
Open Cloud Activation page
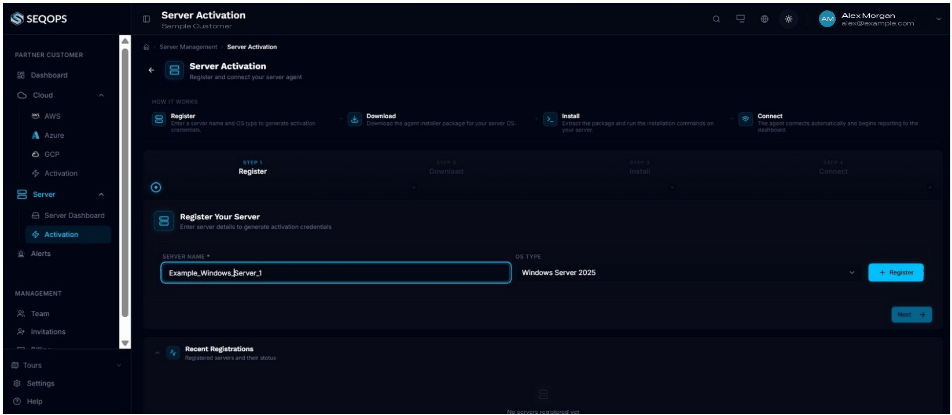(x=61, y=174)
